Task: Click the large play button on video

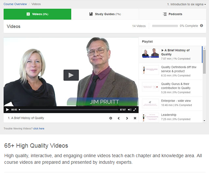Action: coord(71,75)
